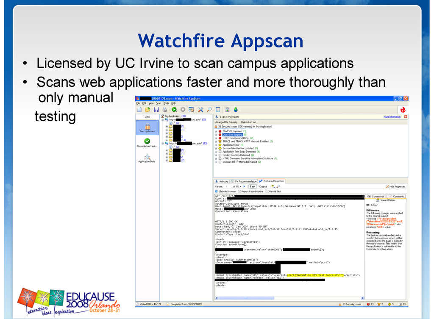Switch to the Advisory tab

point(222,181)
